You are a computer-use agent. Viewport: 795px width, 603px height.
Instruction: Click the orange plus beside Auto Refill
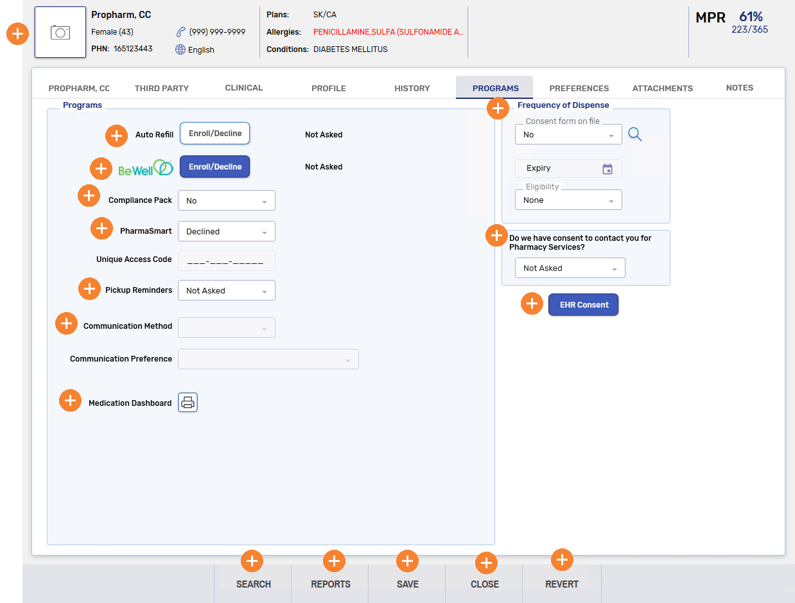pyautogui.click(x=116, y=135)
